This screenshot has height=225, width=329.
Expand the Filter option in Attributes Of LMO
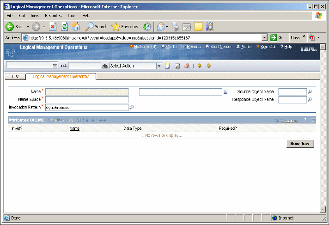pyautogui.click(x=57, y=120)
